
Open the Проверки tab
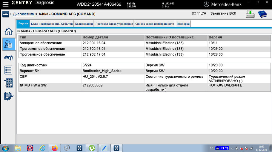pyautogui.click(x=183, y=24)
